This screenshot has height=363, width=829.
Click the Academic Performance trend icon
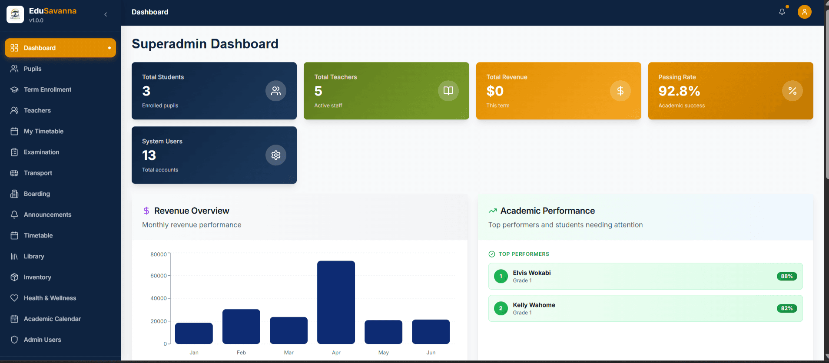click(x=492, y=211)
